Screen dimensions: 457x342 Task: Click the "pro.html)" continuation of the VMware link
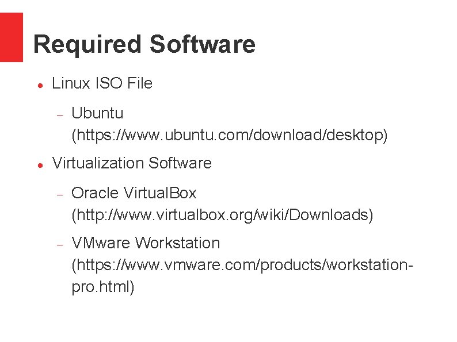(103, 287)
